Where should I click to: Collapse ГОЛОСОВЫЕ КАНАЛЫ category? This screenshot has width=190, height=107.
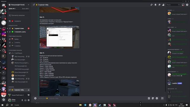pos(15,50)
